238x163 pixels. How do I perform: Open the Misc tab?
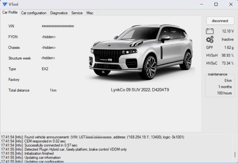point(90,13)
